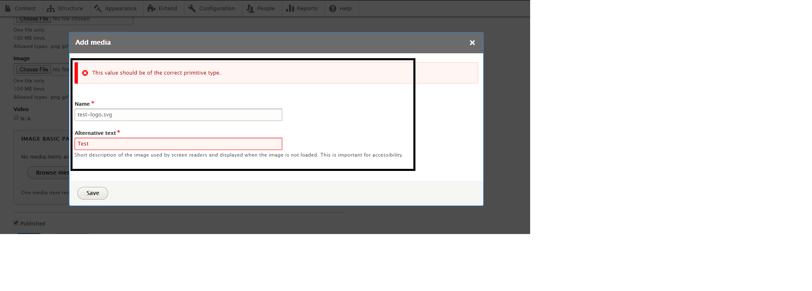The image size is (812, 291).
Task: Open Configuration in admin toolbar
Action: pos(212,8)
